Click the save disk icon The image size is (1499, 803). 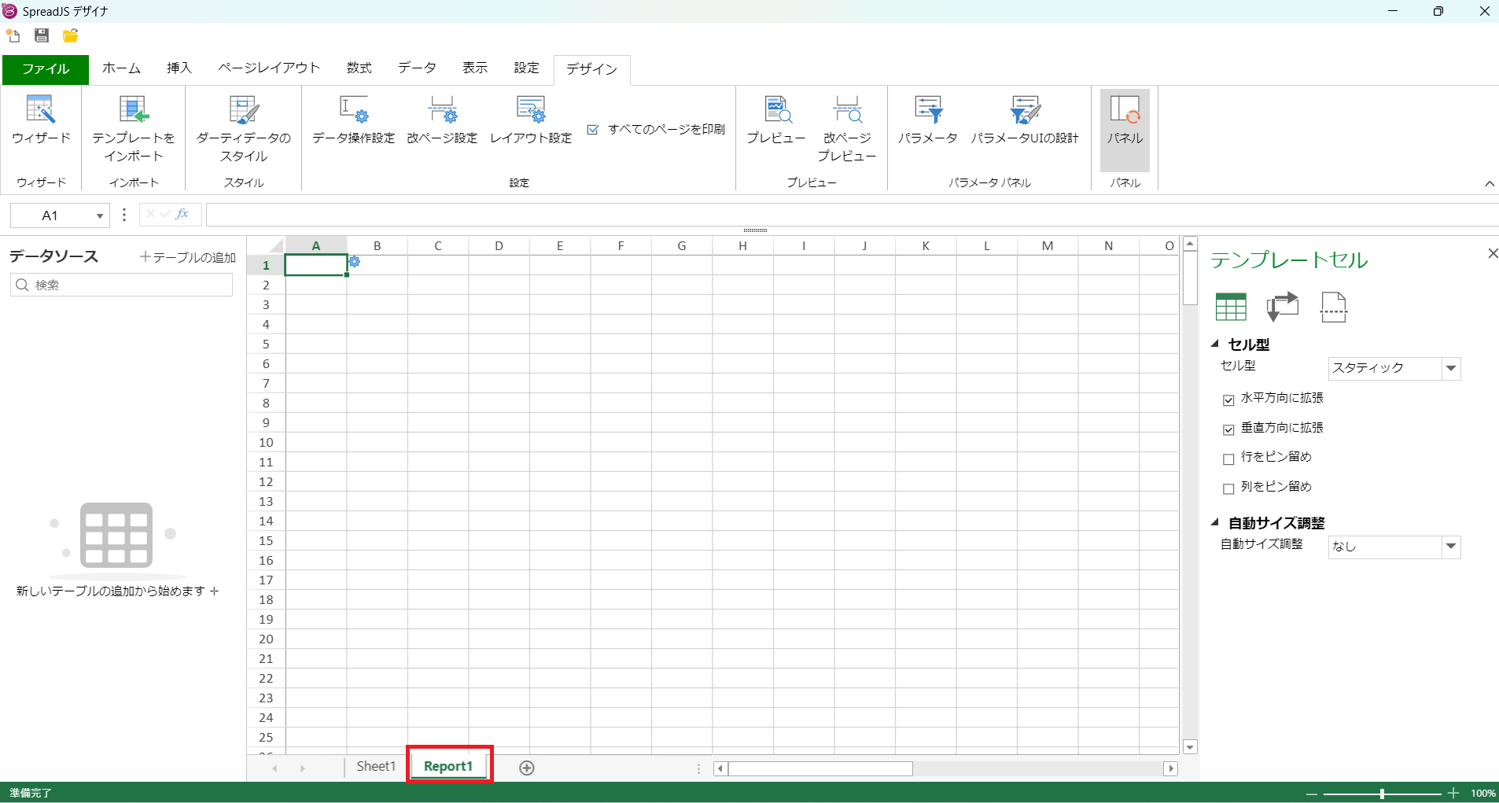click(x=42, y=35)
